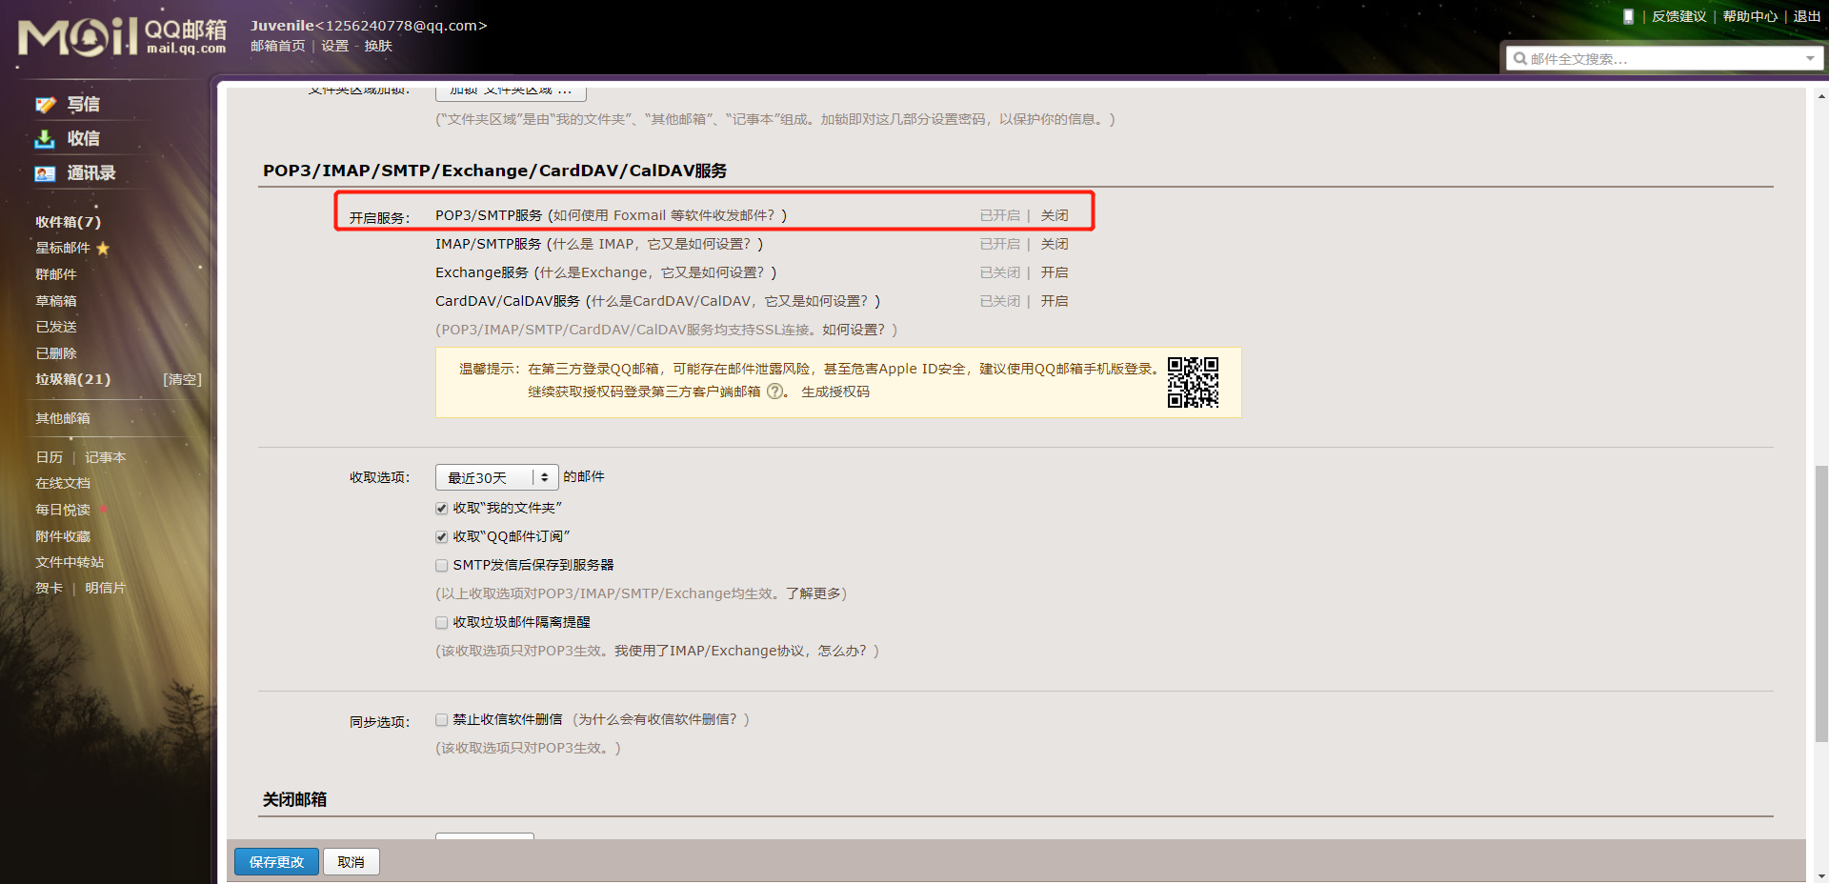Click the QR code for mobile login
The width and height of the screenshot is (1829, 884).
1193,383
